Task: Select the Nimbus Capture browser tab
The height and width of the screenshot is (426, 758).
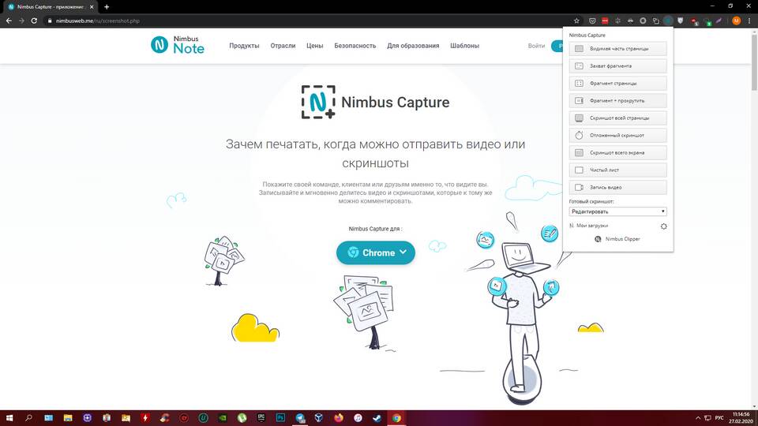Action: (51, 7)
